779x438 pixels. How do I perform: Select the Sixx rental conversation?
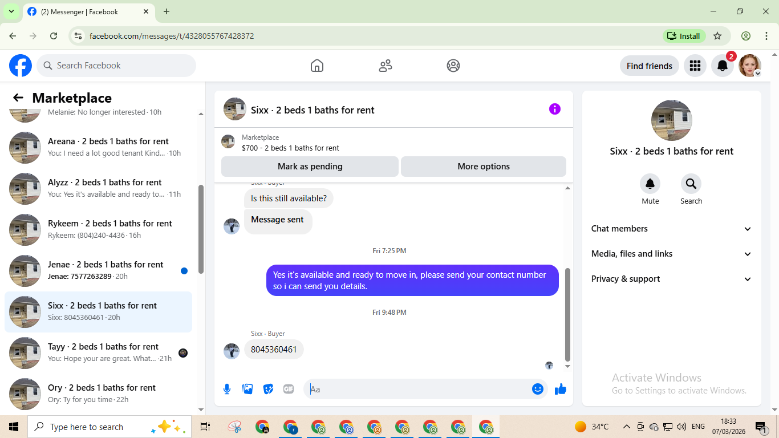(x=98, y=311)
